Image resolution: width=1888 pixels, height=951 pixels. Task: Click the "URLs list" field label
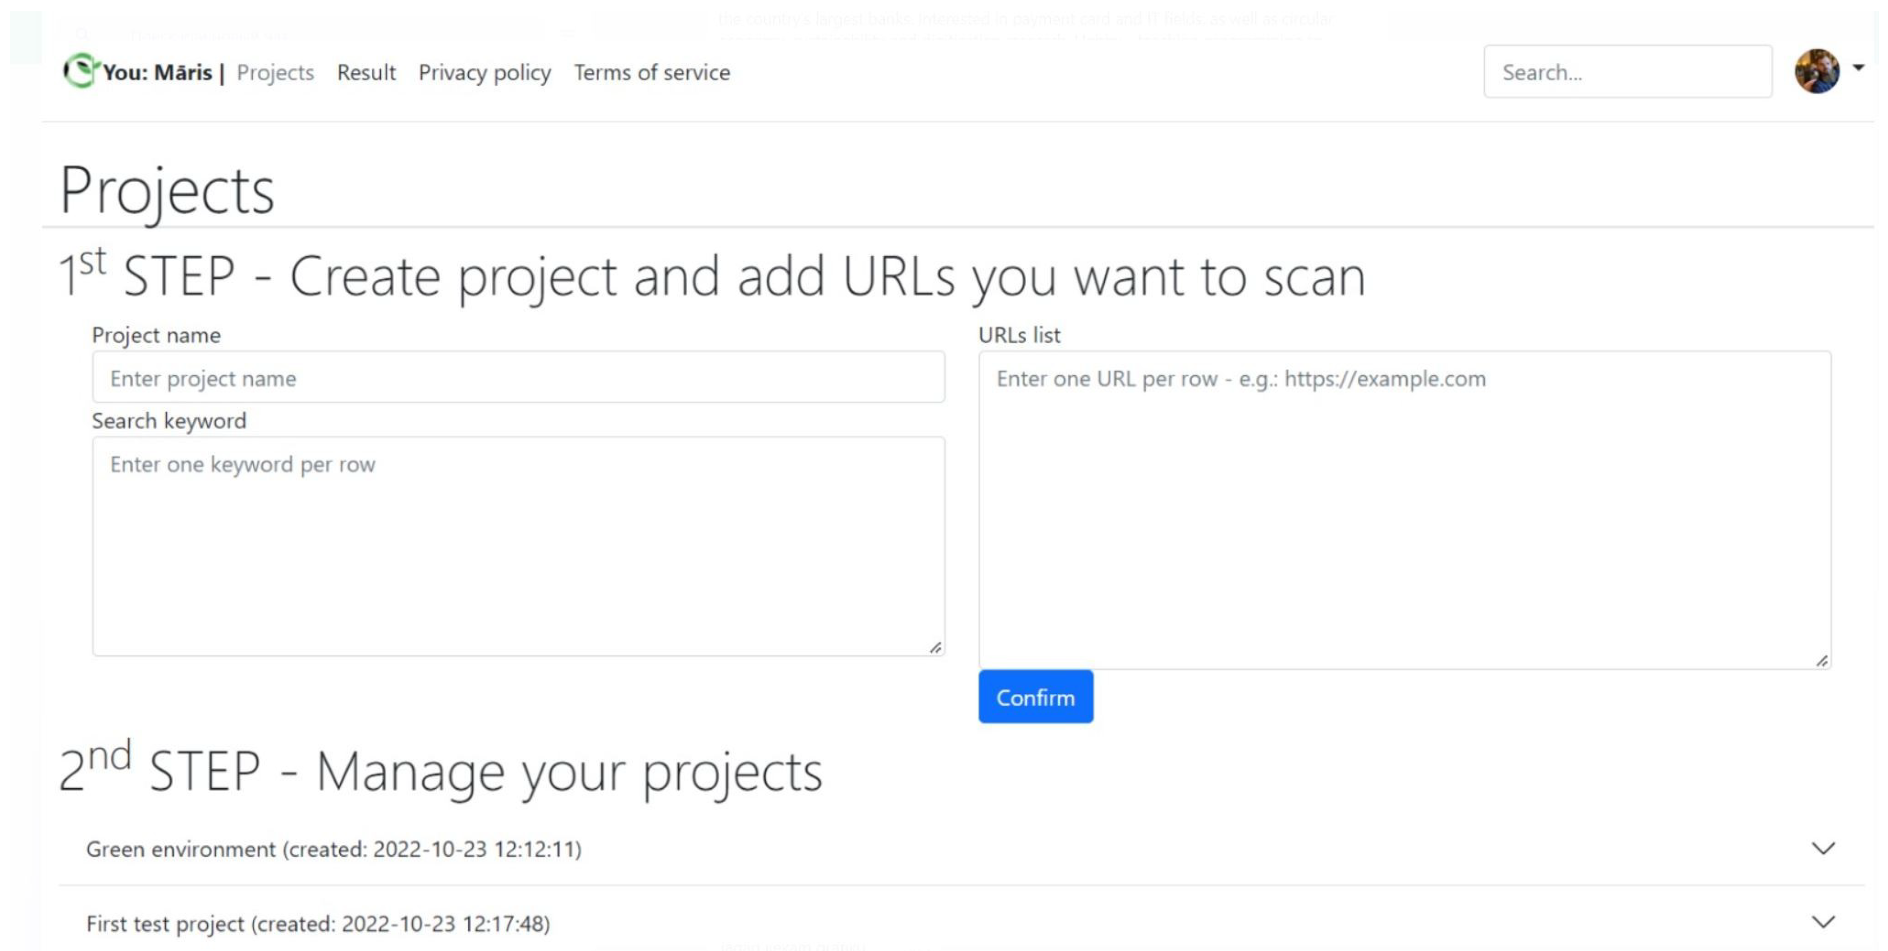[1019, 335]
